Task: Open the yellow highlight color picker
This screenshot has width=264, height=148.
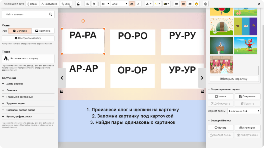Action: [x=157, y=4]
